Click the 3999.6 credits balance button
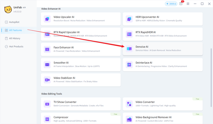The height and width of the screenshot is (124, 213). 171,4
